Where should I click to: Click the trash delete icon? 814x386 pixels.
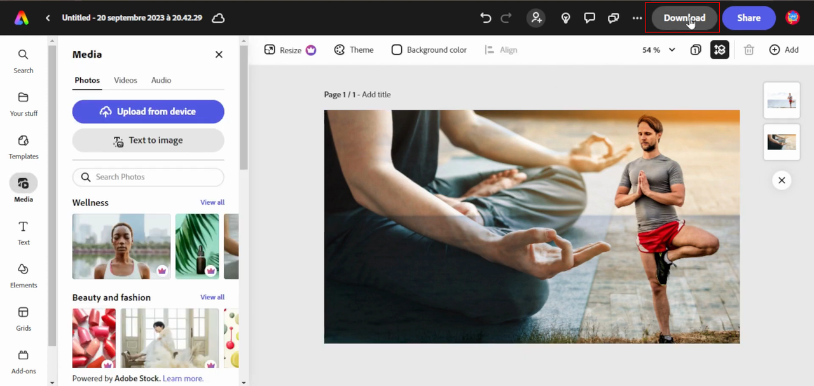[x=749, y=50]
